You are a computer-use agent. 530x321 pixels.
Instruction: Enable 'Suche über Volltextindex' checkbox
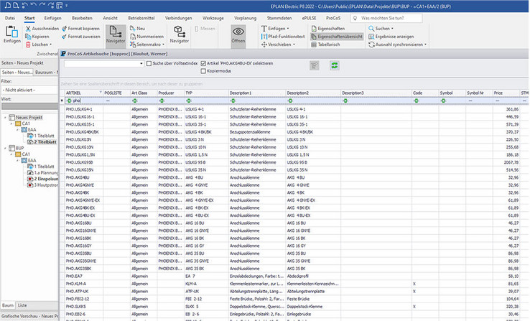coord(149,64)
